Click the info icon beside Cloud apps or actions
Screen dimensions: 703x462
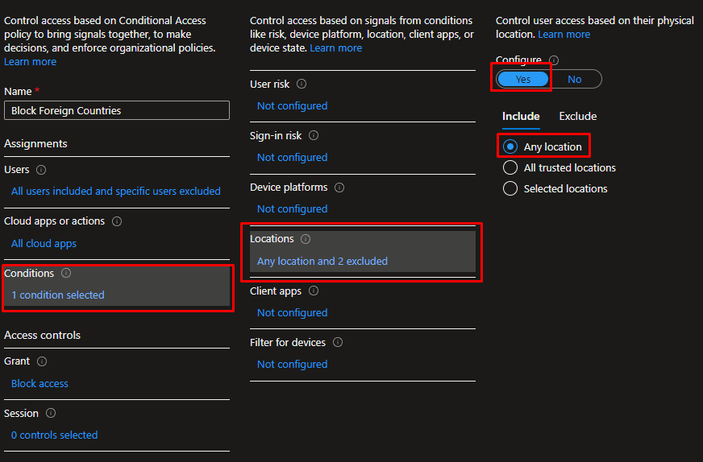coord(117,221)
